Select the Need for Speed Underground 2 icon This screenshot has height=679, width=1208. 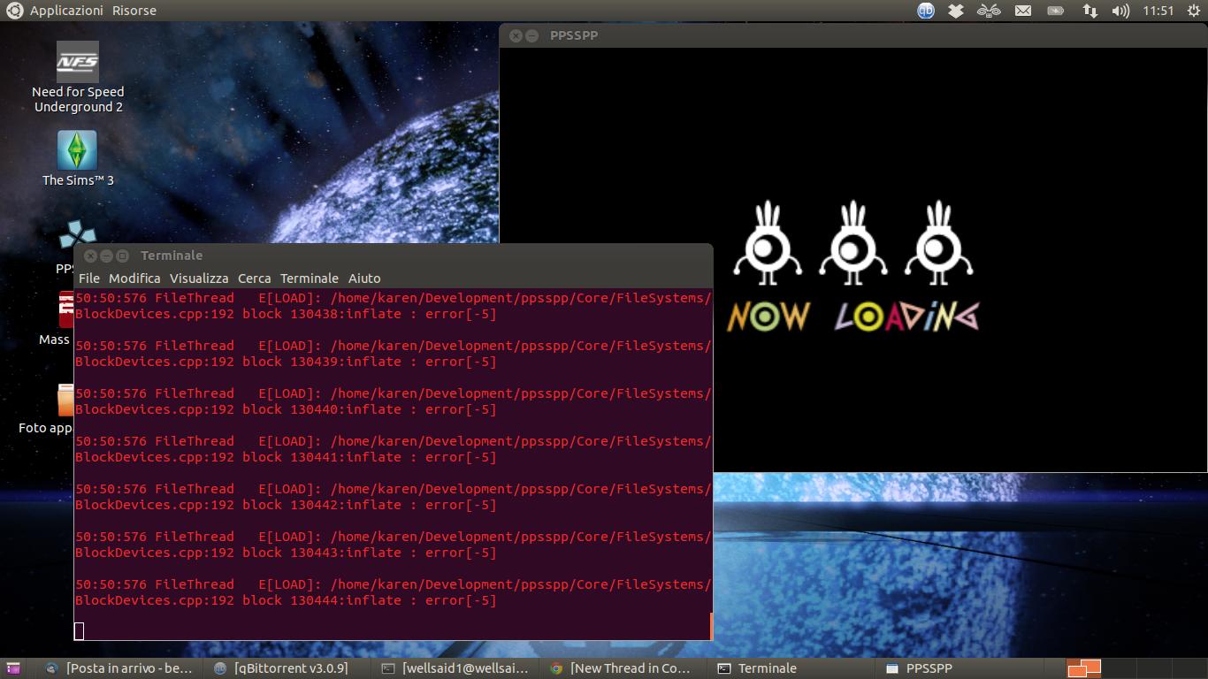[x=78, y=78]
